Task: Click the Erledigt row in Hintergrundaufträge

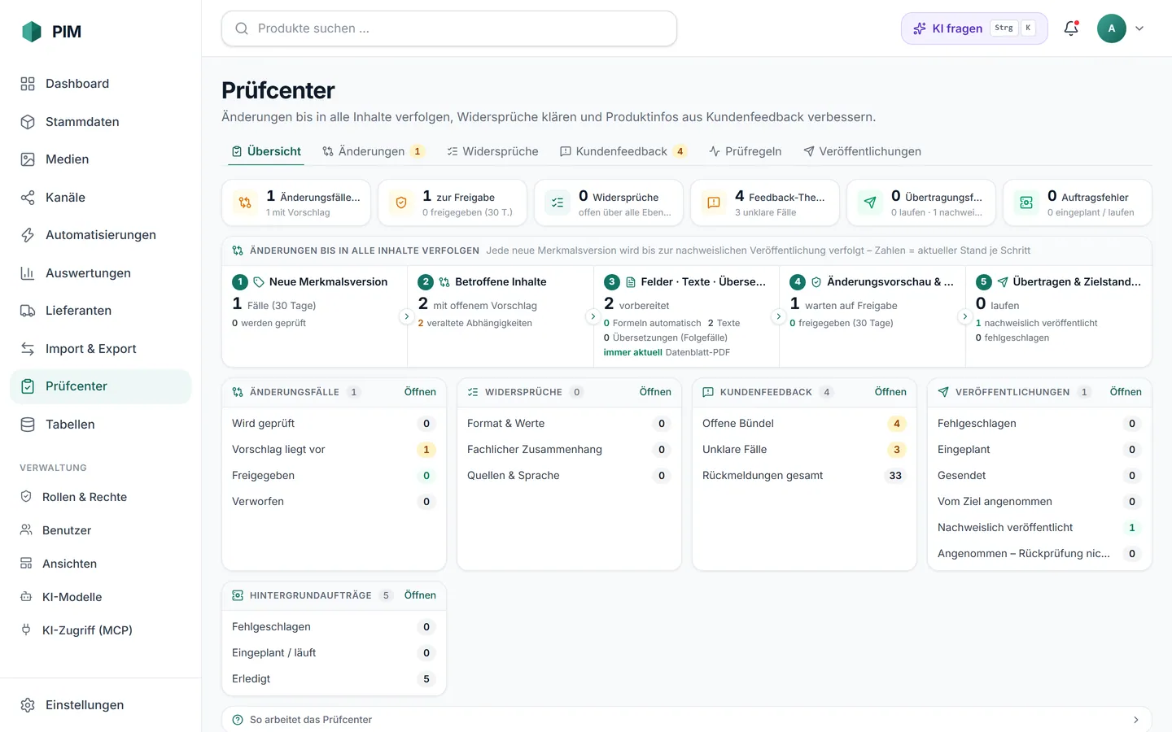Action: coord(334,679)
